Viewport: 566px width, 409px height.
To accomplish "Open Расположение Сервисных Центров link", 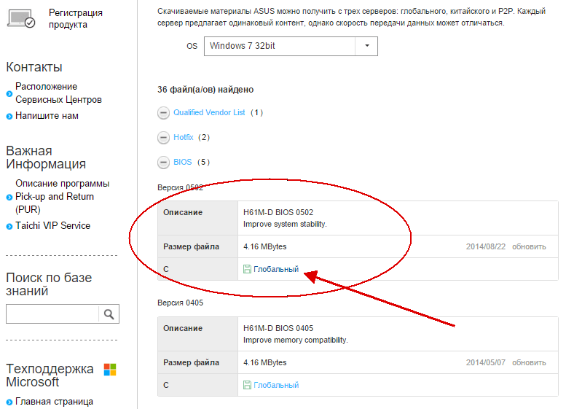I will tap(58, 93).
